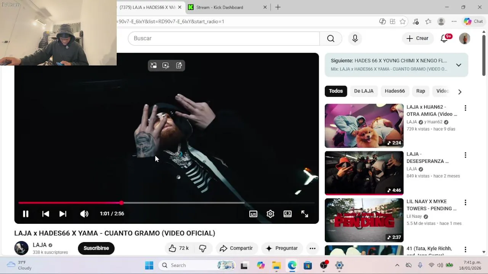Click the add-to-collections grid icon in address bar

pyautogui.click(x=392, y=21)
